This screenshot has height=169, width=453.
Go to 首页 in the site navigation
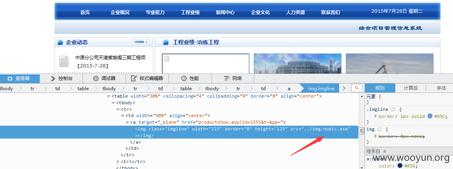click(85, 12)
